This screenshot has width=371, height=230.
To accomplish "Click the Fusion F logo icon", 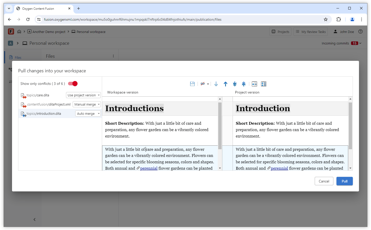I will tap(11, 31).
